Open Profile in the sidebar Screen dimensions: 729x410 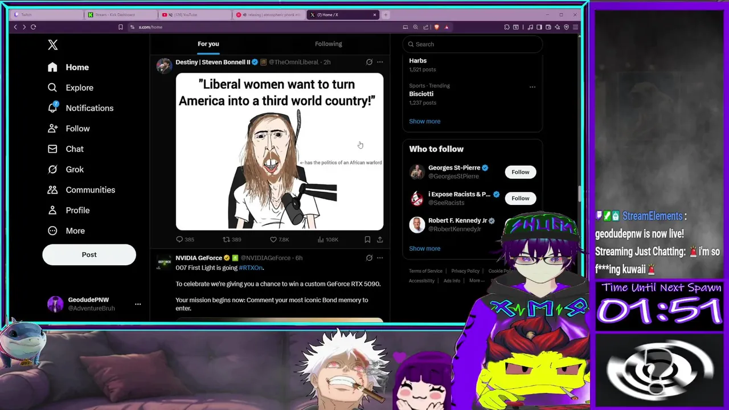[69, 211]
